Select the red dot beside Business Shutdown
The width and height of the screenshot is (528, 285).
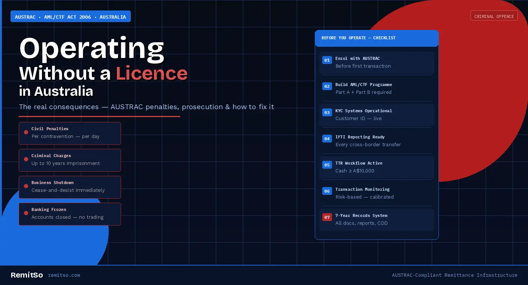click(26, 186)
